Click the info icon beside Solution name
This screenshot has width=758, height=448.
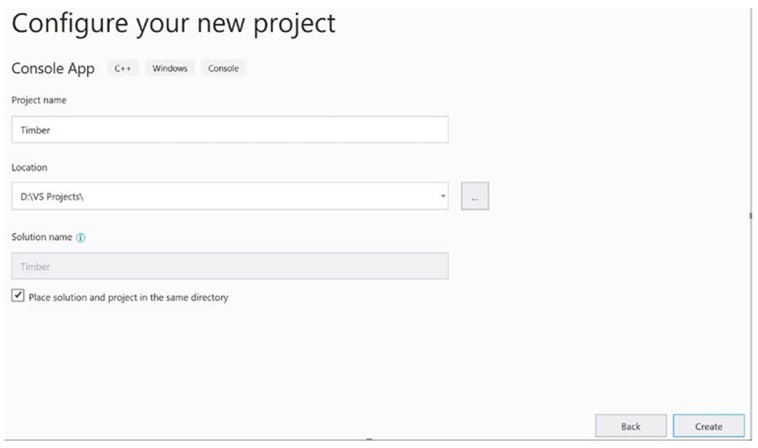coord(81,238)
